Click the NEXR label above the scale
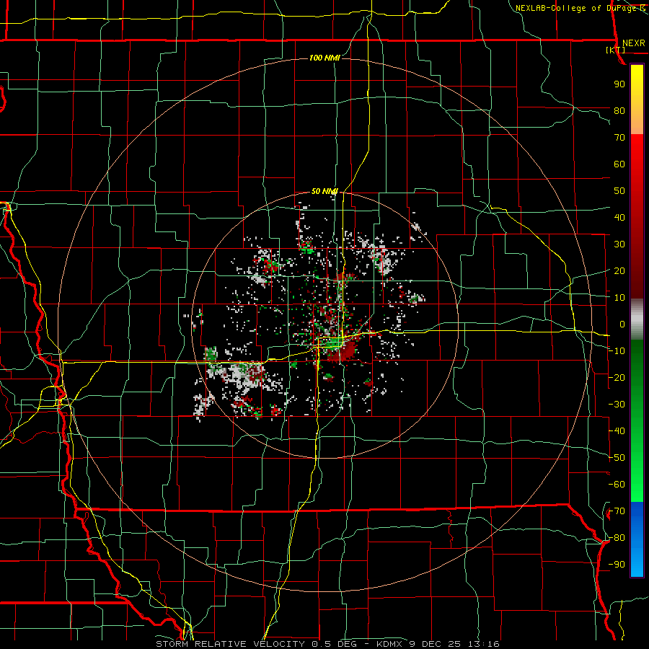Viewport: 649px width, 649px height. (634, 43)
